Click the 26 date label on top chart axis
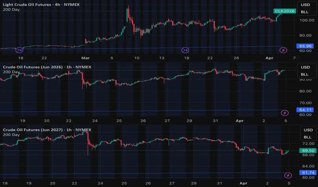The height and width of the screenshot is (187, 318). pyautogui.click(x=236, y=58)
